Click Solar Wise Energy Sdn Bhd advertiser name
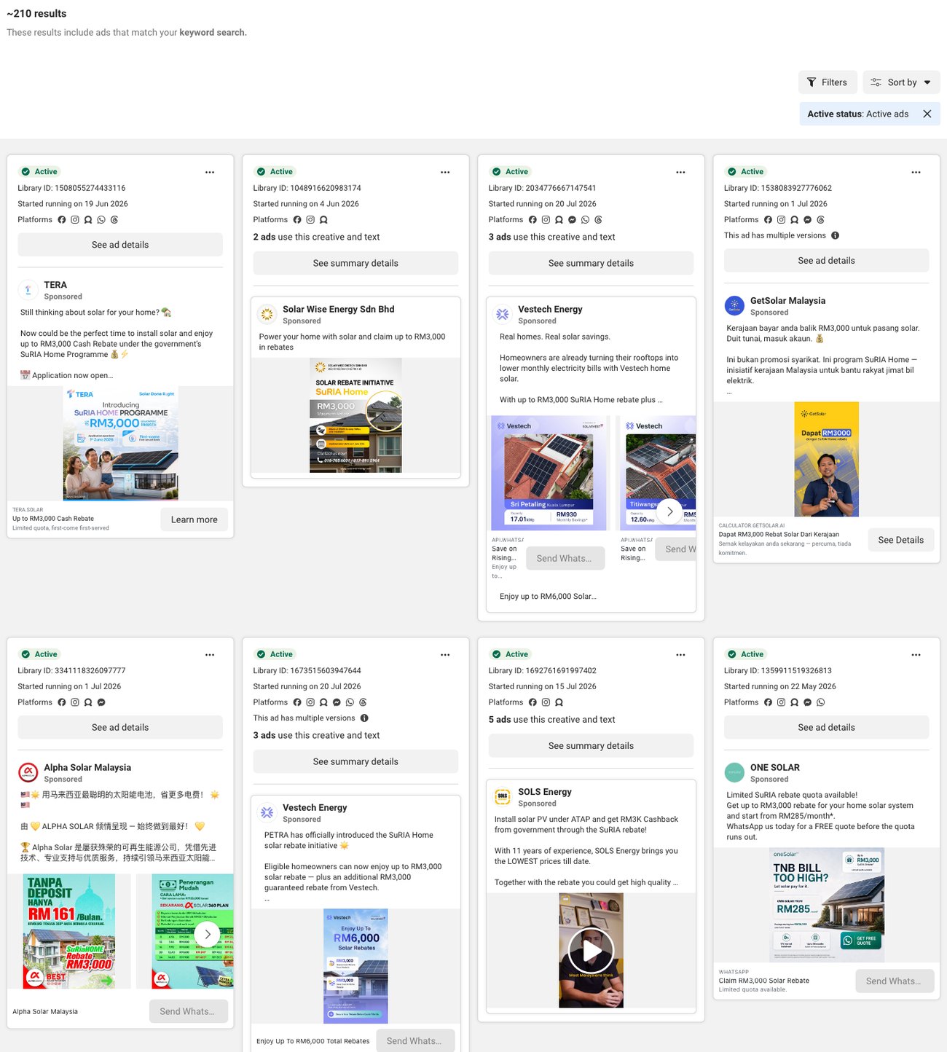Viewport: 947px width, 1052px height. [x=339, y=309]
